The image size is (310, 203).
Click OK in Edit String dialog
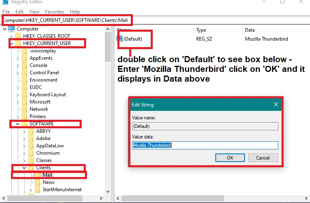coord(230,158)
